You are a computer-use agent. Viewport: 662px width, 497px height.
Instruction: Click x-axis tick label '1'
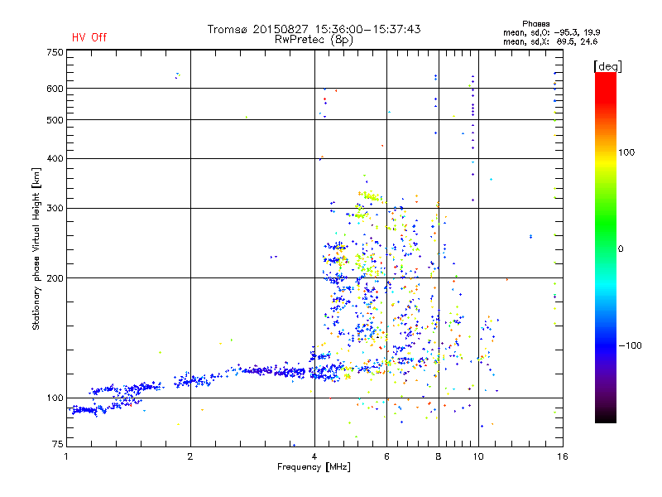click(66, 456)
